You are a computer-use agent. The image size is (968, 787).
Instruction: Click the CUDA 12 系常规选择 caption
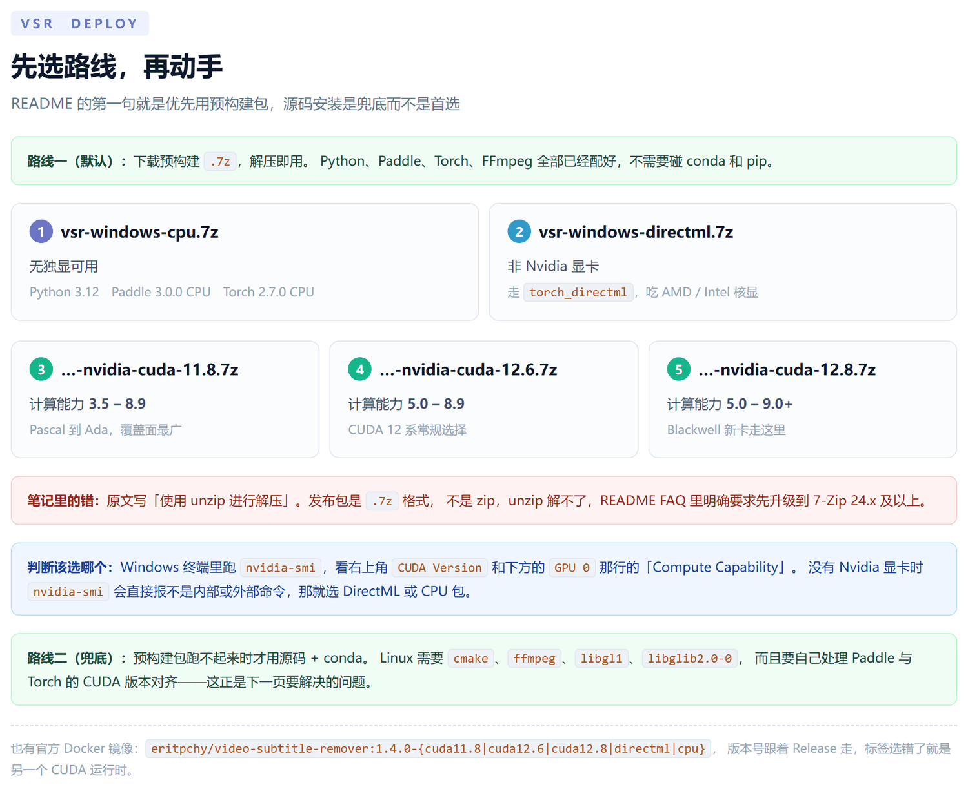407,430
